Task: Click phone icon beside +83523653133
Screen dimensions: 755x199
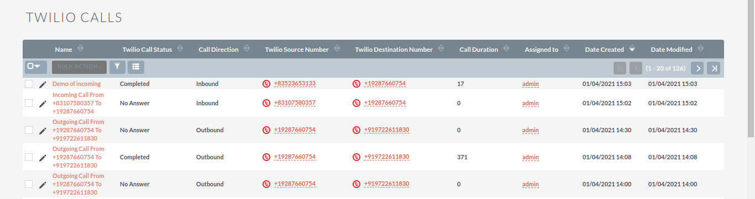Action: pos(266,84)
